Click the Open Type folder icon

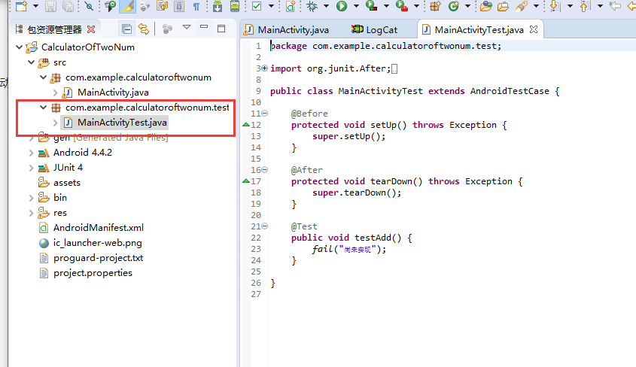pos(486,6)
